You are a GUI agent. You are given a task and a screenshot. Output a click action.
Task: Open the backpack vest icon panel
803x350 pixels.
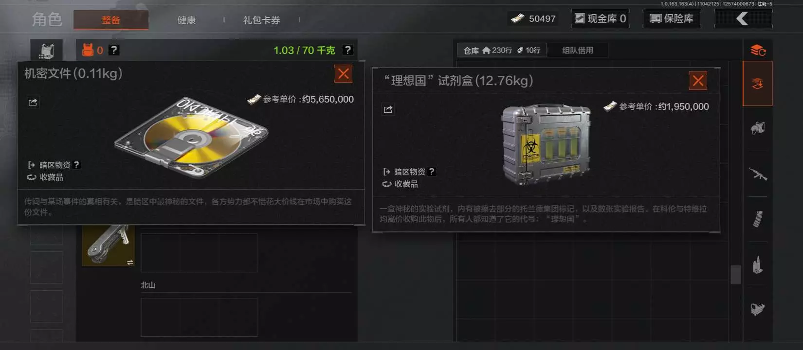click(47, 50)
